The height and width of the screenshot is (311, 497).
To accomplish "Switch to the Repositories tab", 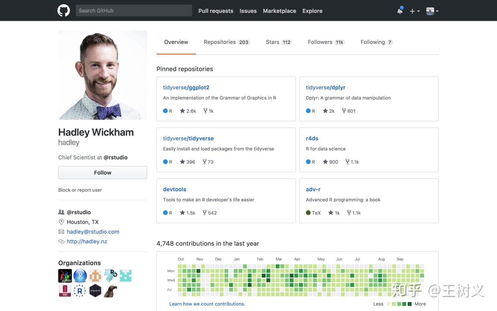I will (226, 42).
